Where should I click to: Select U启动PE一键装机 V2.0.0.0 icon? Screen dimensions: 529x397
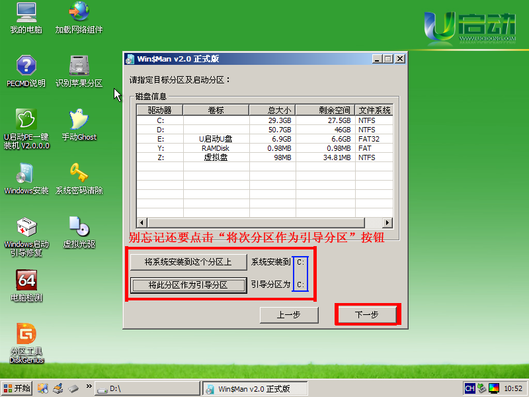(x=26, y=129)
